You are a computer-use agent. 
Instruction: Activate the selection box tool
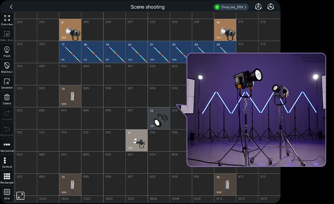click(x=7, y=36)
